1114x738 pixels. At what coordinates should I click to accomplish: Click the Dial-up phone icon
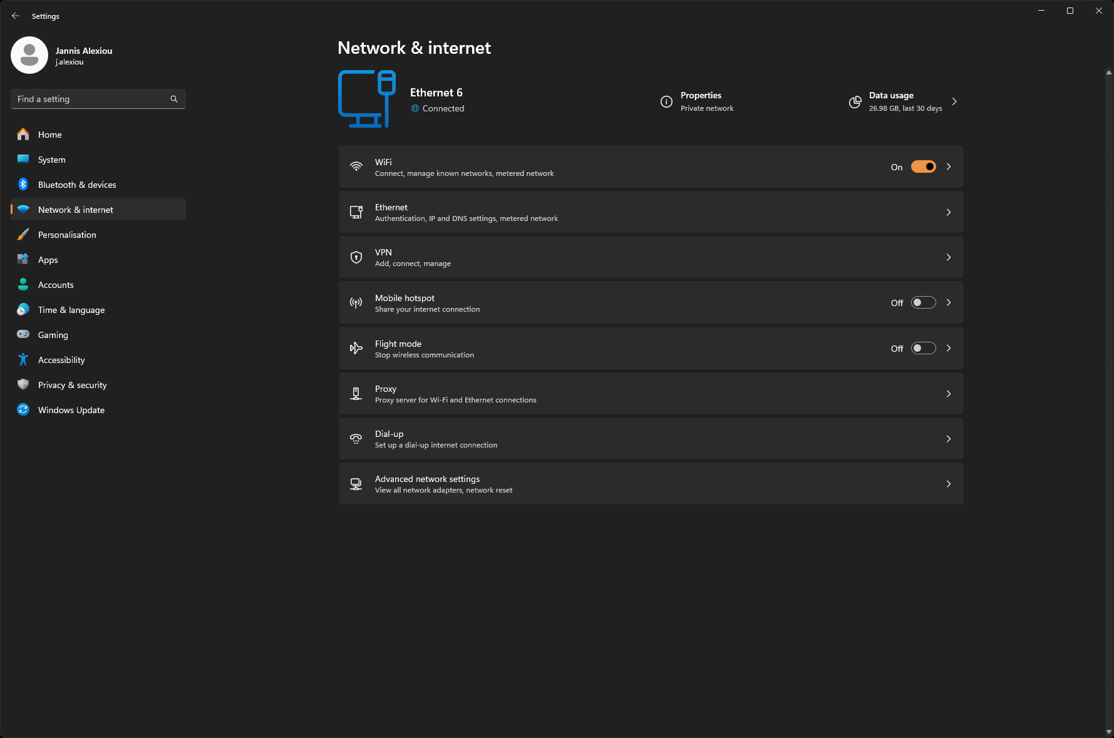tap(356, 439)
